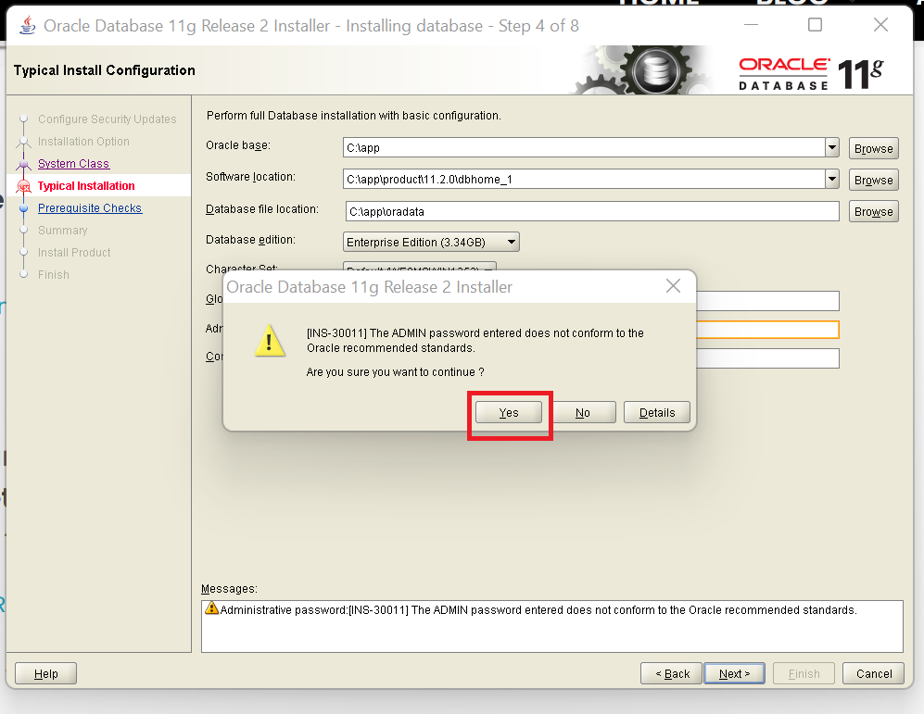Minimize the installer window

(751, 25)
